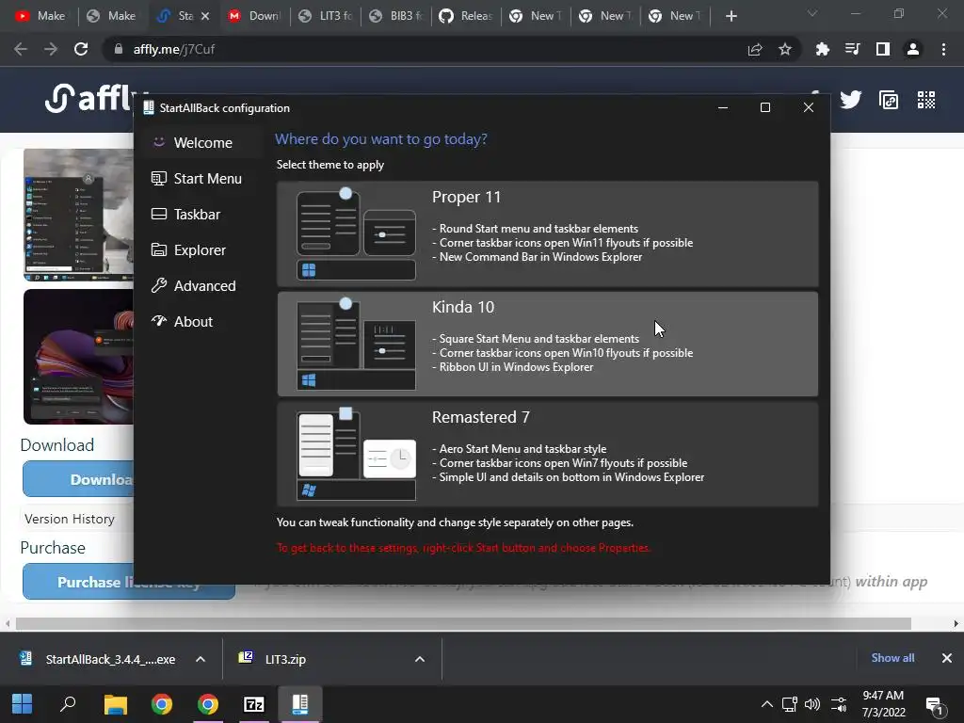Open the StartAllBack_3.4.4 exe download
964x723 pixels.
click(98, 659)
